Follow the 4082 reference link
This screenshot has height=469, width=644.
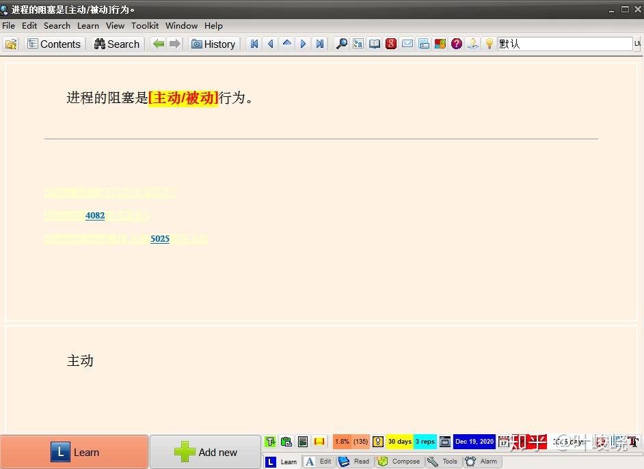(x=95, y=215)
